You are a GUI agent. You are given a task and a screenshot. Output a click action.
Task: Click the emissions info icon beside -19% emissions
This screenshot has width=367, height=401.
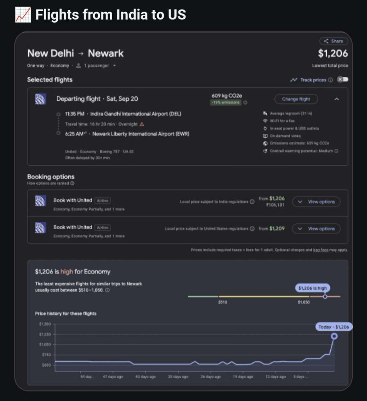(x=245, y=103)
